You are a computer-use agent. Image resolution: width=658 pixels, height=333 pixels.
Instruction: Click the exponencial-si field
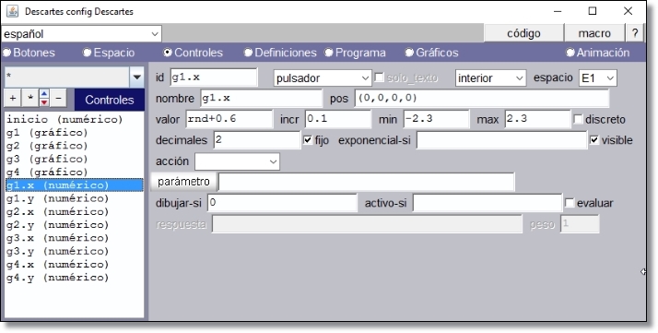(502, 140)
